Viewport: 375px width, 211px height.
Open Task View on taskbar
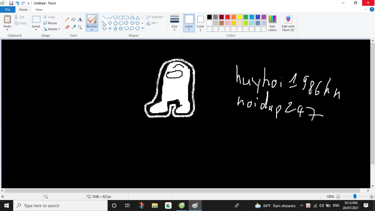[127, 206]
